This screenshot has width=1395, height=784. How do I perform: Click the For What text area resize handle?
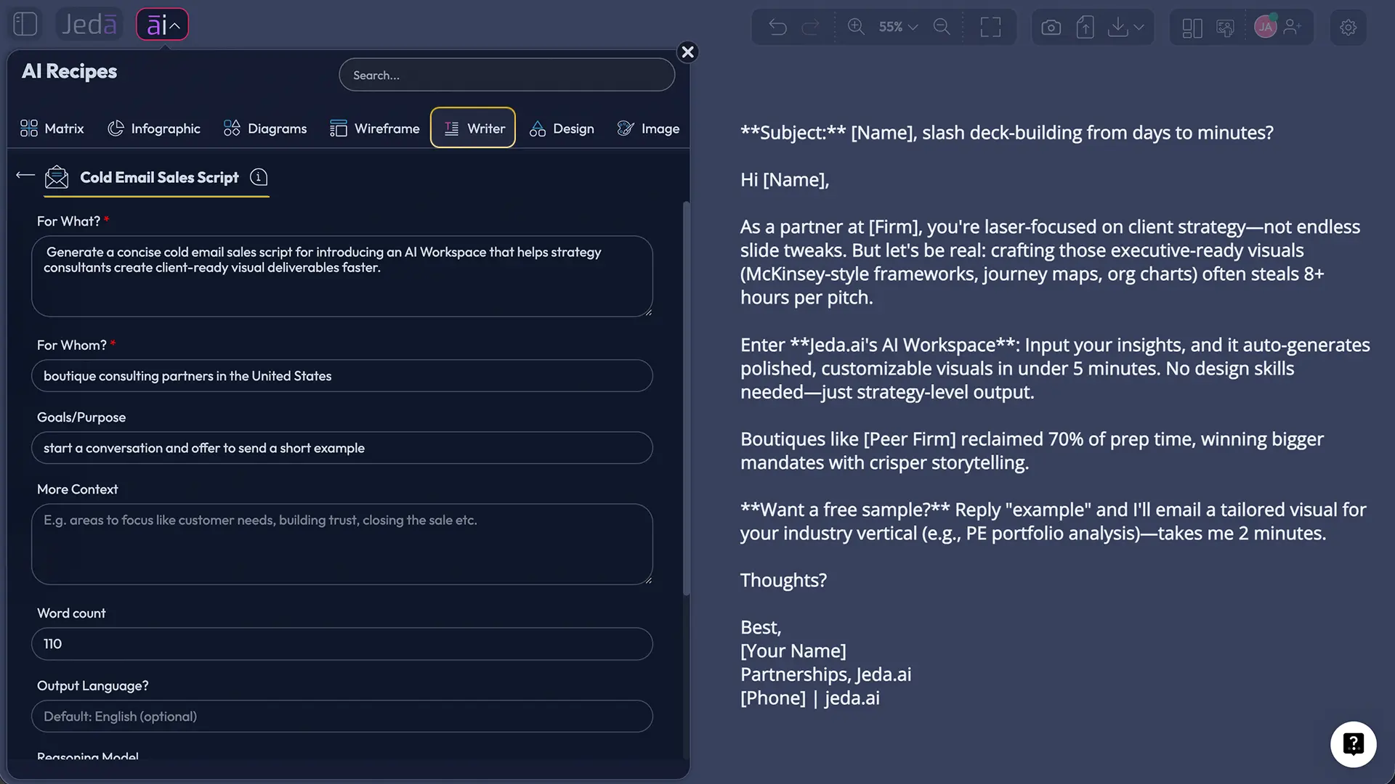647,311
